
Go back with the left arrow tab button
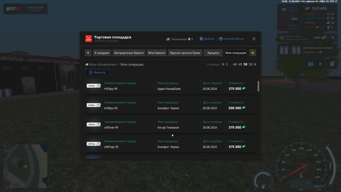pyautogui.click(x=88, y=53)
